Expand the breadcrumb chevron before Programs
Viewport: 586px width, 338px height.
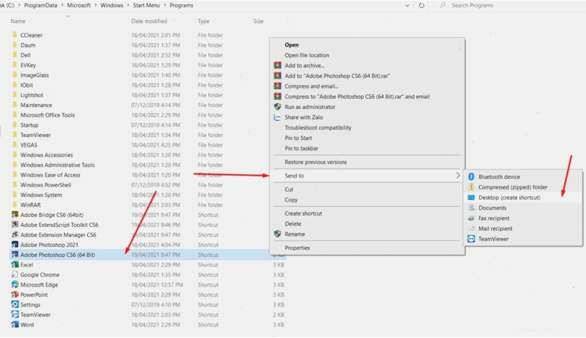pos(165,5)
